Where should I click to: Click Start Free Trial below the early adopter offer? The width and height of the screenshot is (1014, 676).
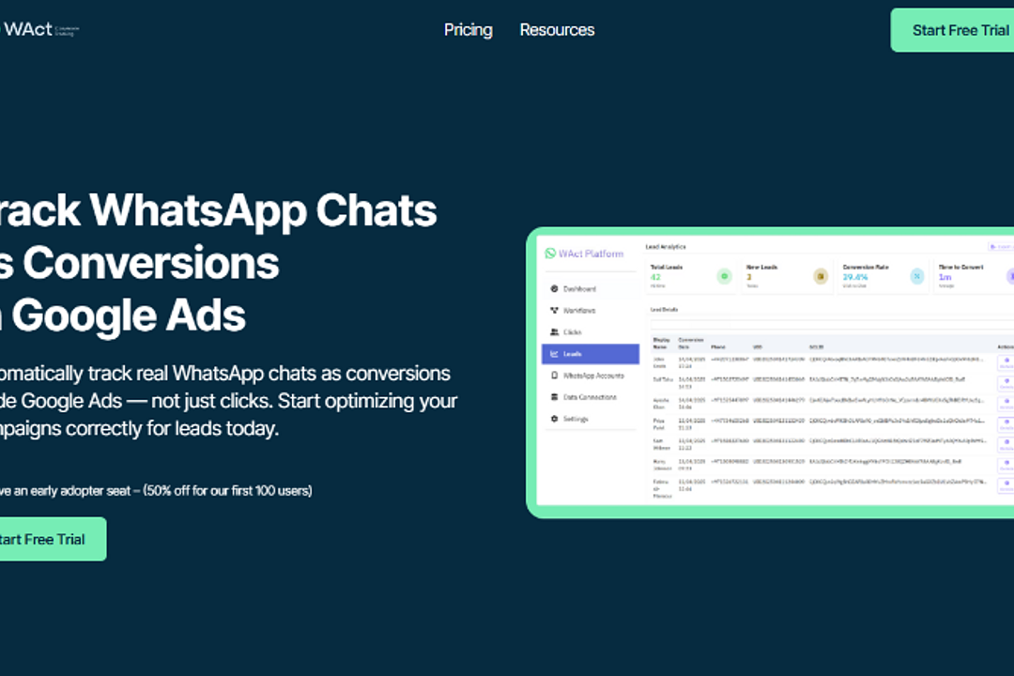[52, 539]
